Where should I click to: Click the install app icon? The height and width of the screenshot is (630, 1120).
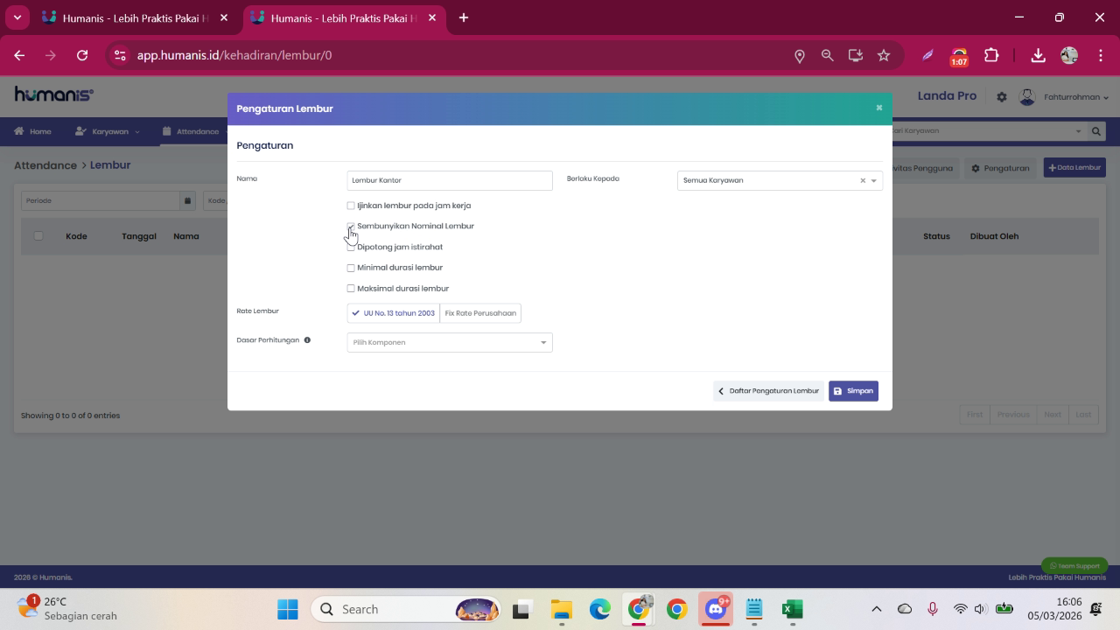(x=856, y=55)
